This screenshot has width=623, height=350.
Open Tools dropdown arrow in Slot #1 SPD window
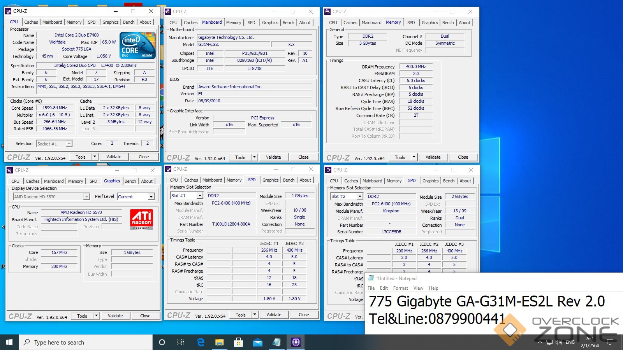255,315
